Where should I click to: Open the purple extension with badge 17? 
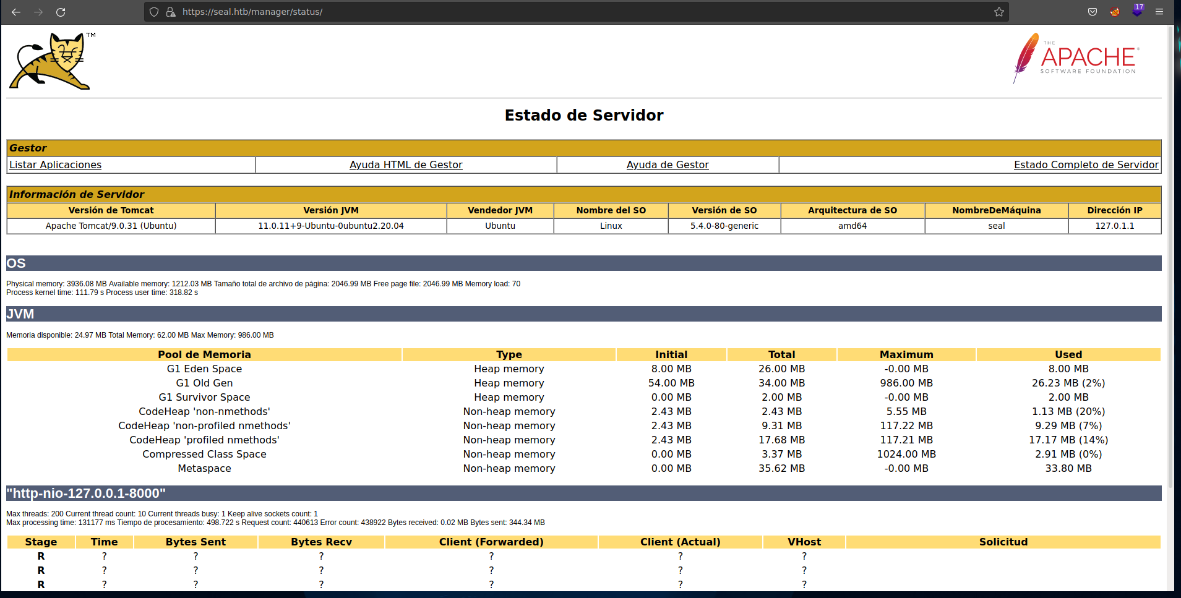1137,11
